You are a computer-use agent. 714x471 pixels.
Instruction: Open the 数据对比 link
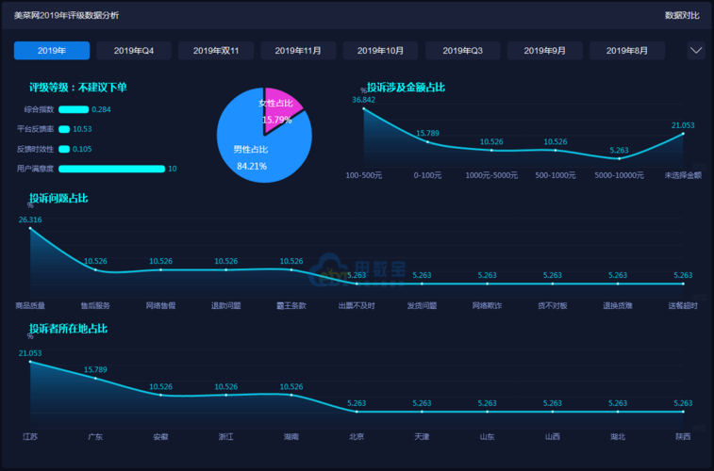[682, 15]
